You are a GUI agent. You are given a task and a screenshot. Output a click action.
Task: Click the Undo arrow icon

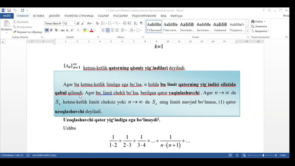tap(15, 10)
